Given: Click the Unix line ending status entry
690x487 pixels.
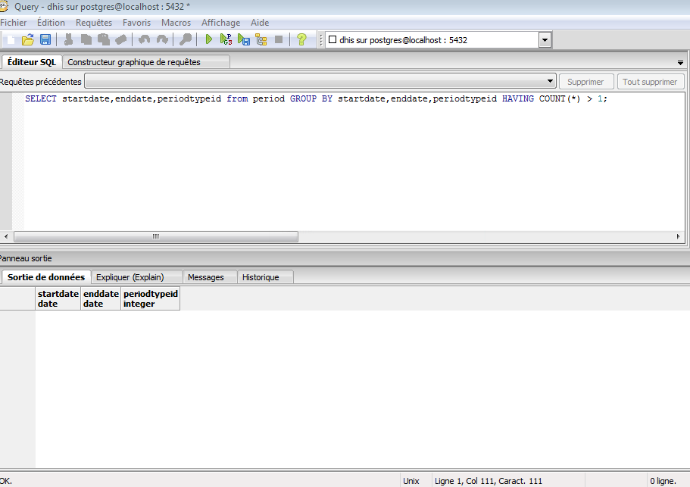Looking at the screenshot, I should 411,481.
